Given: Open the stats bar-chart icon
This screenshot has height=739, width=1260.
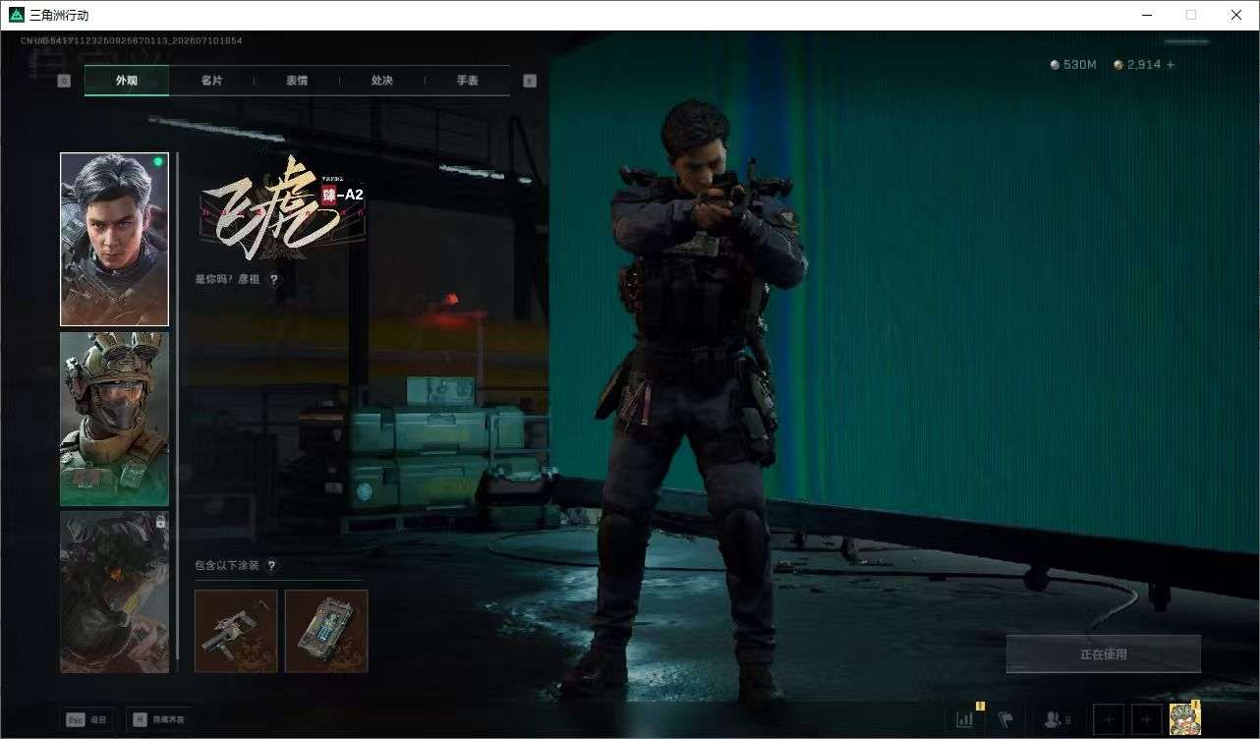Looking at the screenshot, I should 965,719.
